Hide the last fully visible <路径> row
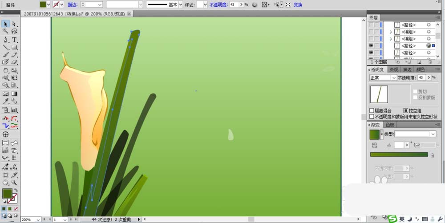Screen dimensions: 445x223 pos(371,53)
